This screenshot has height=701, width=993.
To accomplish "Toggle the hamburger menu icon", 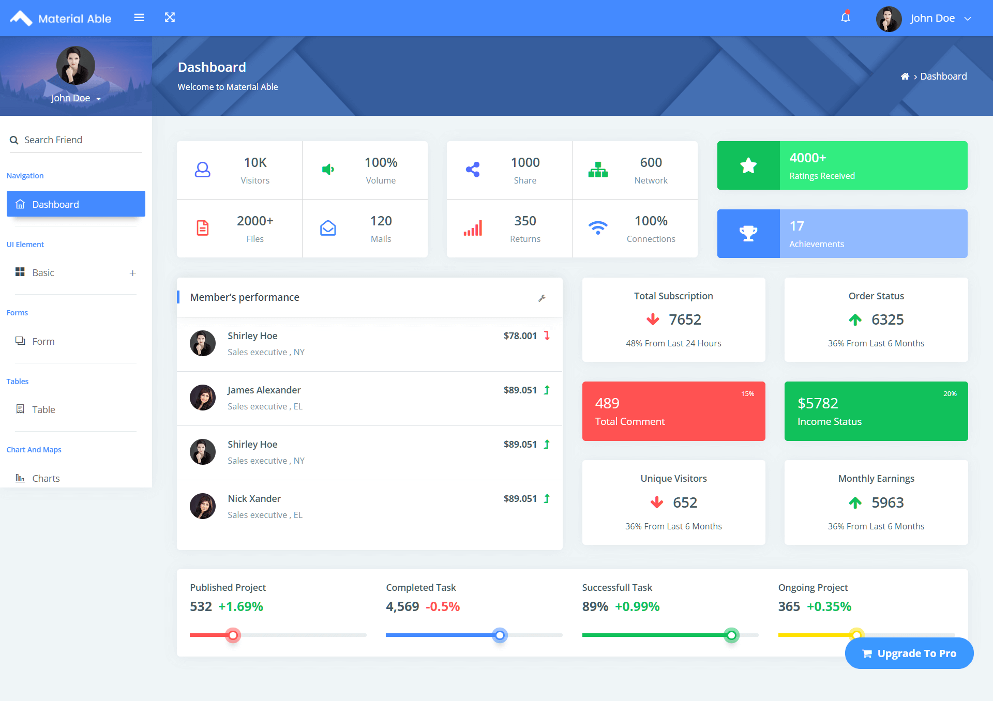I will pyautogui.click(x=139, y=18).
